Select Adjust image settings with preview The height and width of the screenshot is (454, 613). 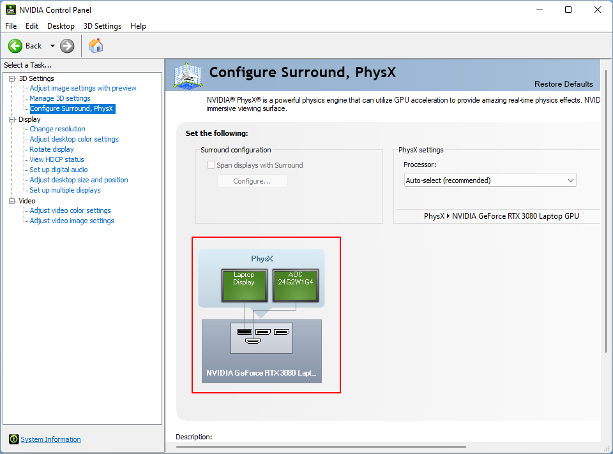[83, 88]
